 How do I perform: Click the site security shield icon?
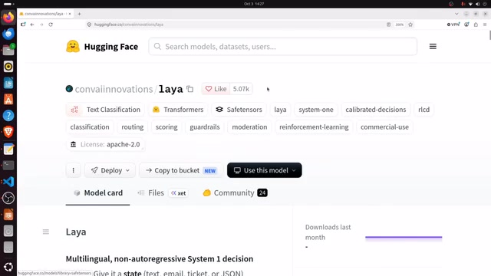click(x=89, y=25)
